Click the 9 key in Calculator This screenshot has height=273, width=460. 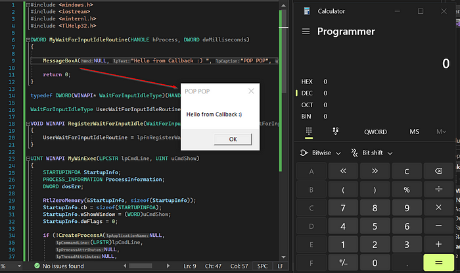point(407,207)
